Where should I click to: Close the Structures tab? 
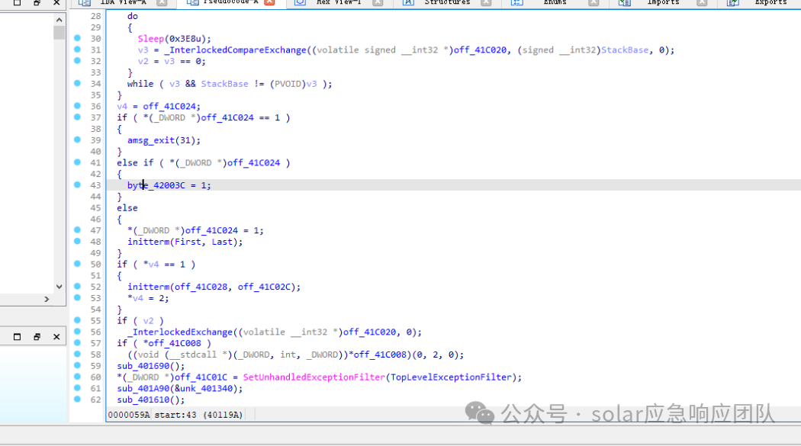point(486,2)
